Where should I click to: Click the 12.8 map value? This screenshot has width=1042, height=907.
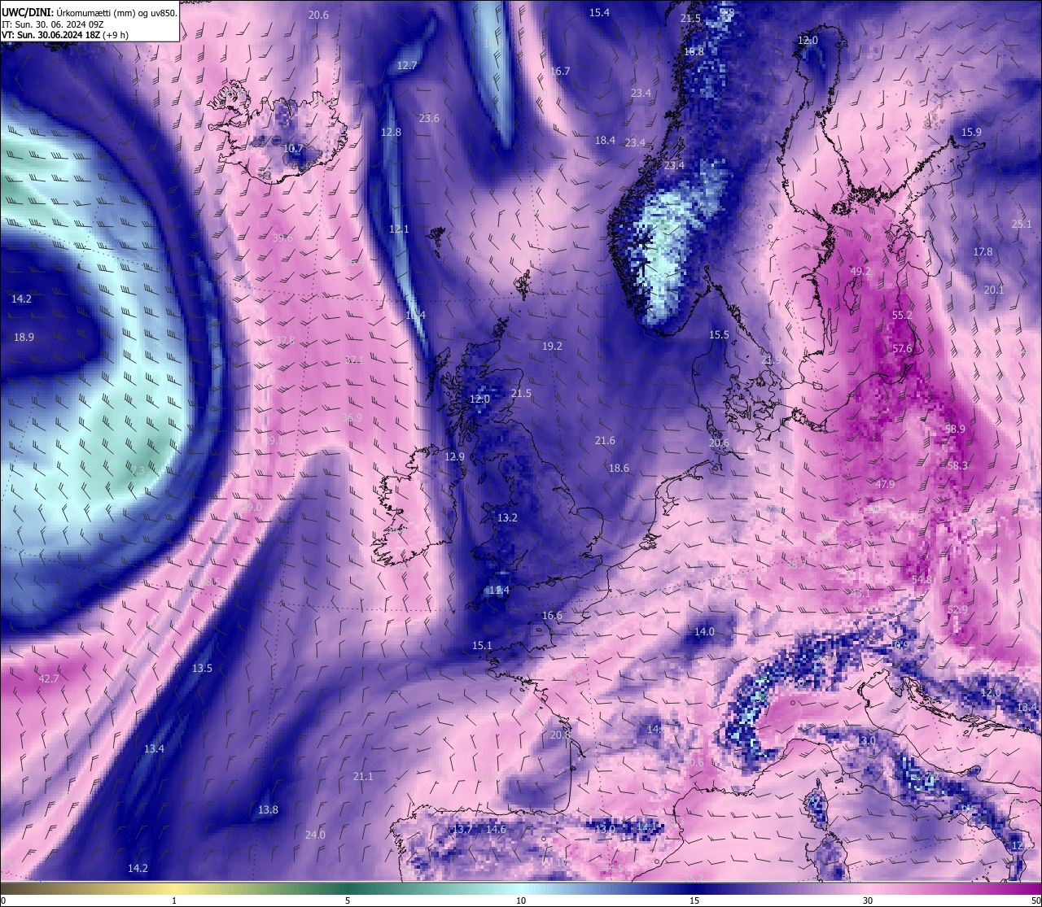391,132
